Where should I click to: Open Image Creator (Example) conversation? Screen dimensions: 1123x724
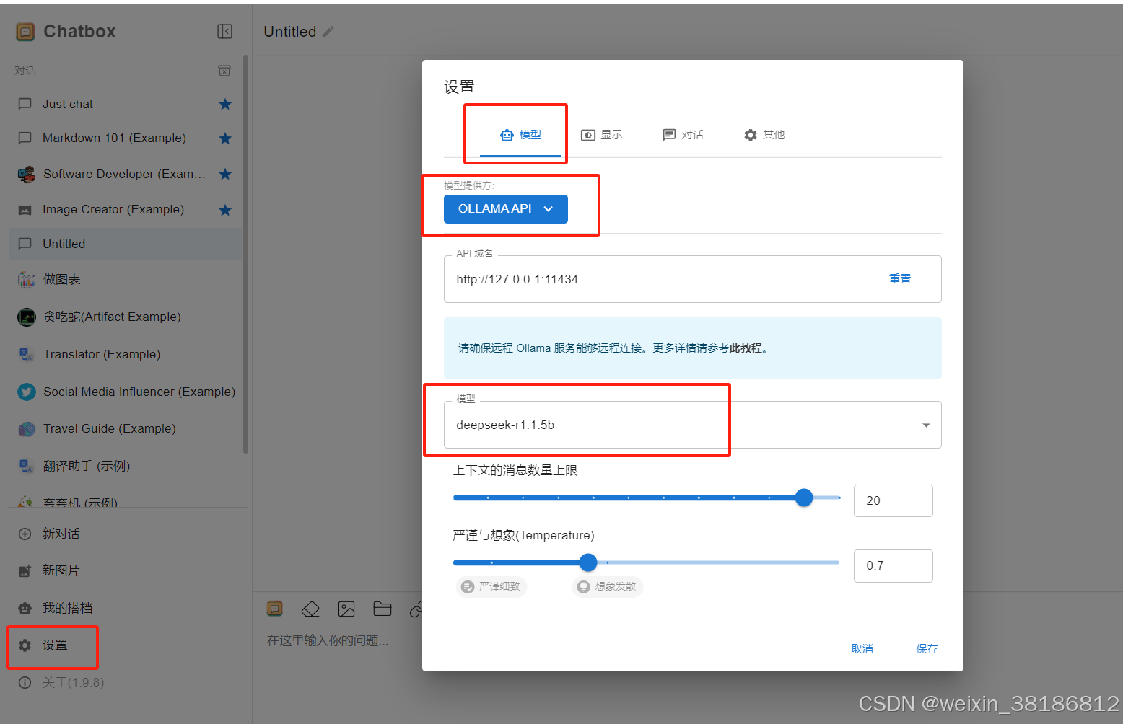click(x=126, y=209)
